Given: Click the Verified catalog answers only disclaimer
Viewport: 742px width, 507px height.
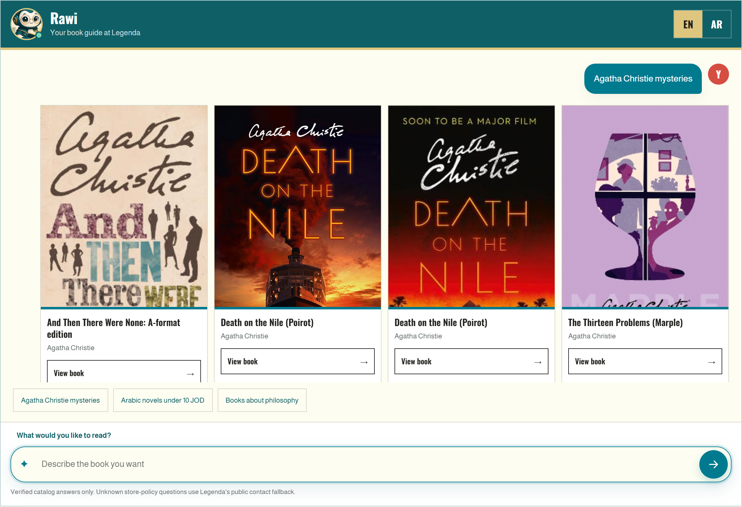Looking at the screenshot, I should point(153,492).
